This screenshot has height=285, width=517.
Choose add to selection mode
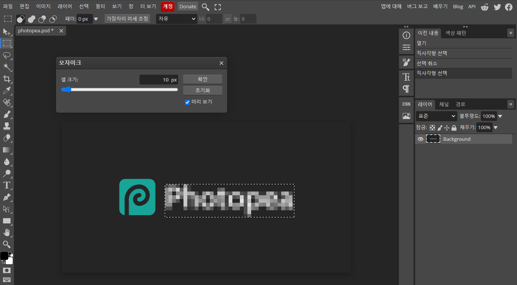click(x=32, y=19)
